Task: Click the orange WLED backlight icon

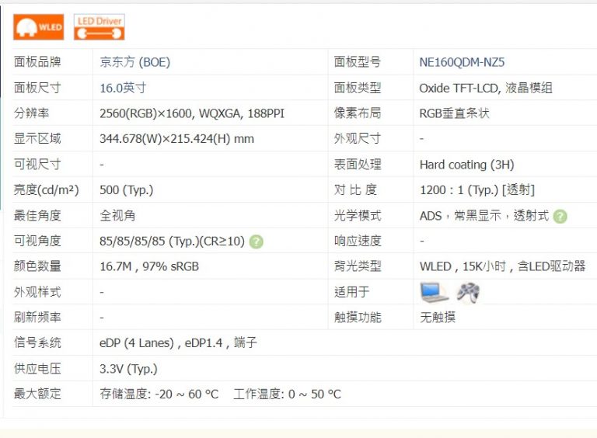Action: [x=38, y=27]
